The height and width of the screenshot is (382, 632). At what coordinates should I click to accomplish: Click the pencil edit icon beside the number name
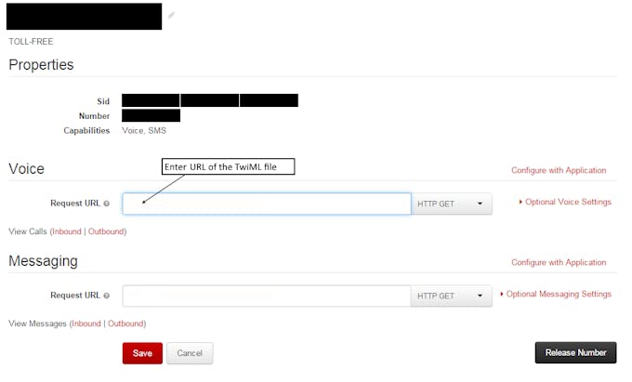pyautogui.click(x=171, y=15)
